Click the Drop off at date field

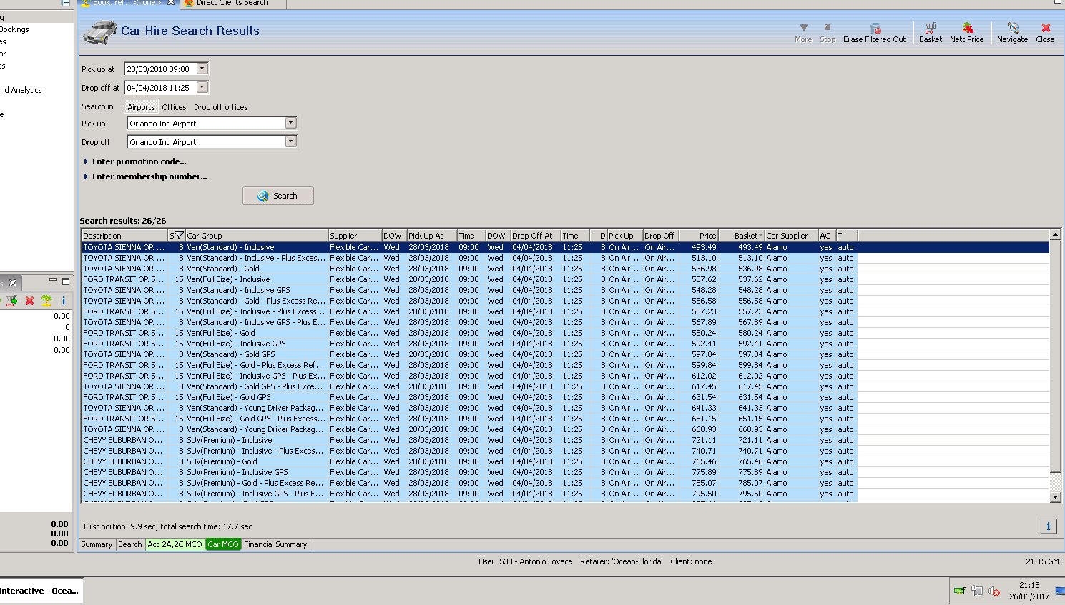pos(160,87)
